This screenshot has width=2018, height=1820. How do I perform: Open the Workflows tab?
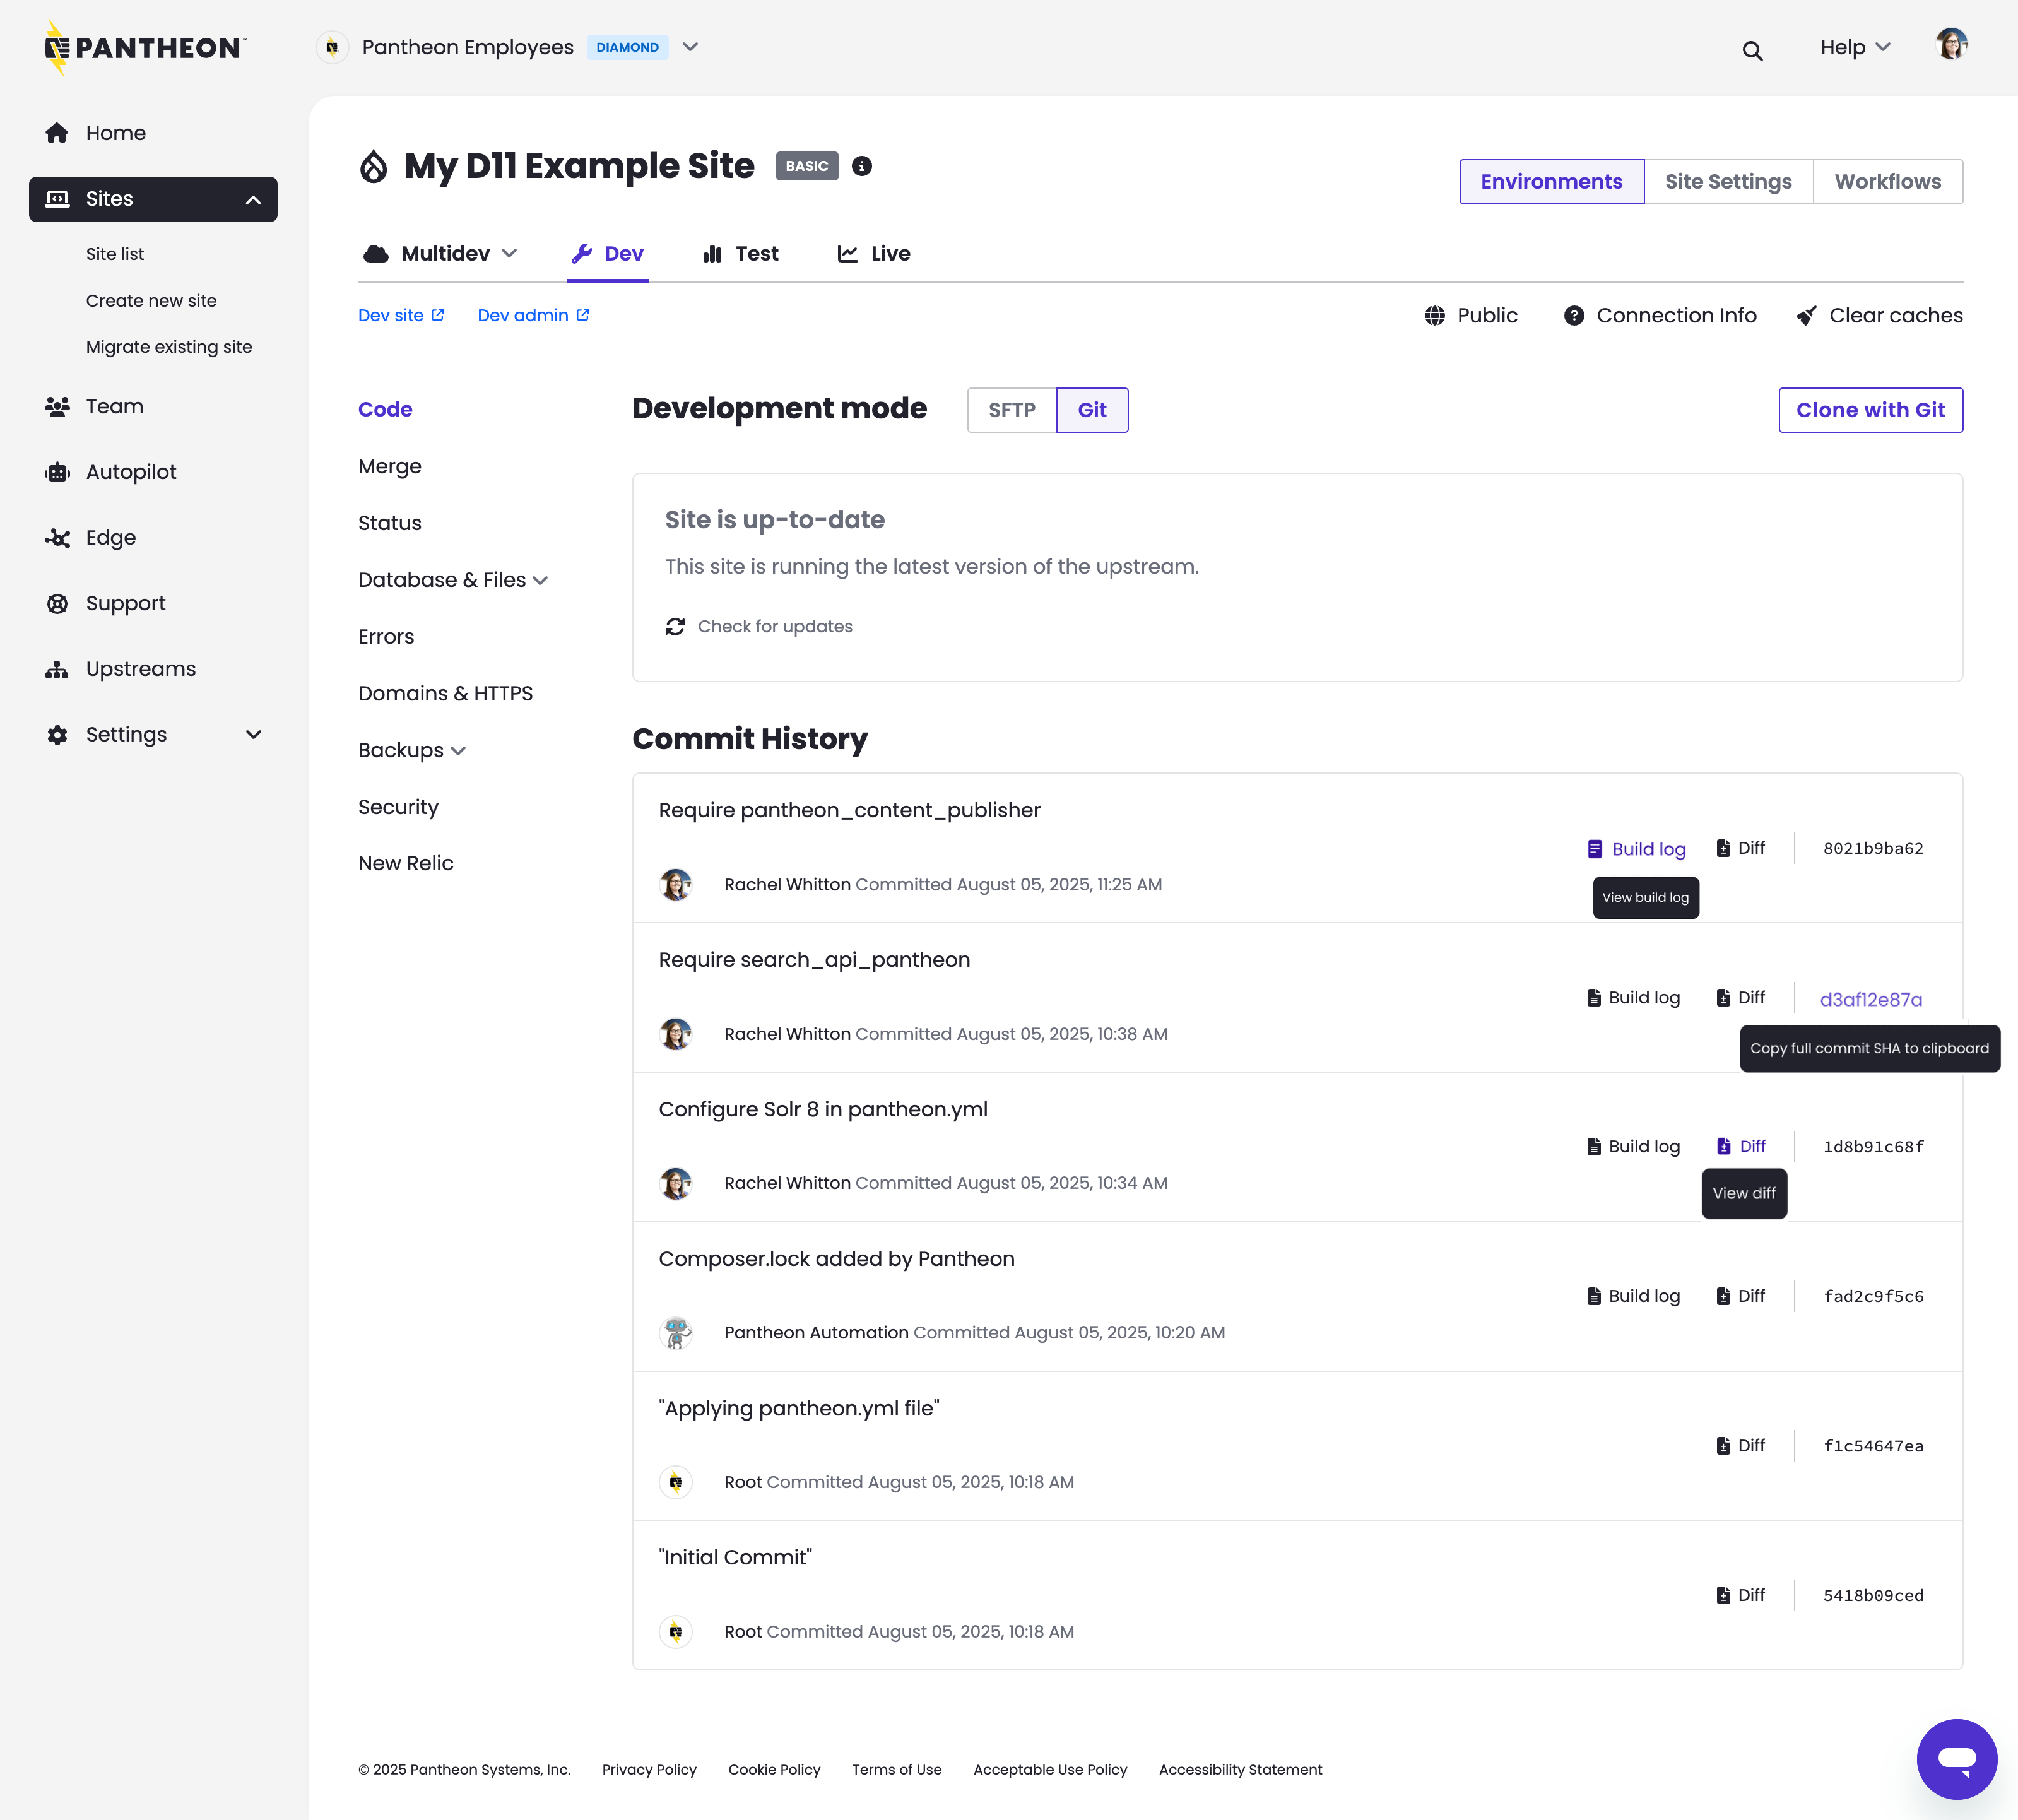[x=1888, y=181]
